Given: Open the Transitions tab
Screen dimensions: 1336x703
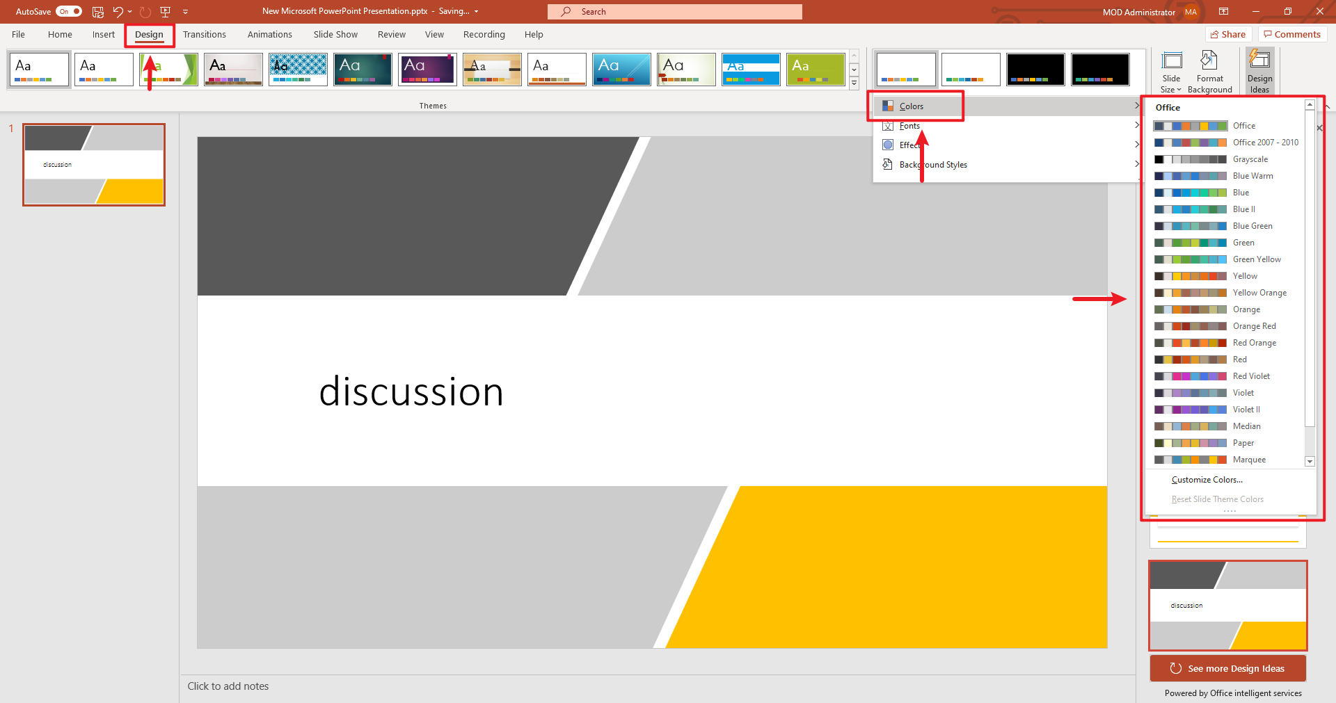Looking at the screenshot, I should click(x=204, y=35).
